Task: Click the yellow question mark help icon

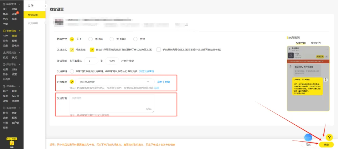Action: 329,137
